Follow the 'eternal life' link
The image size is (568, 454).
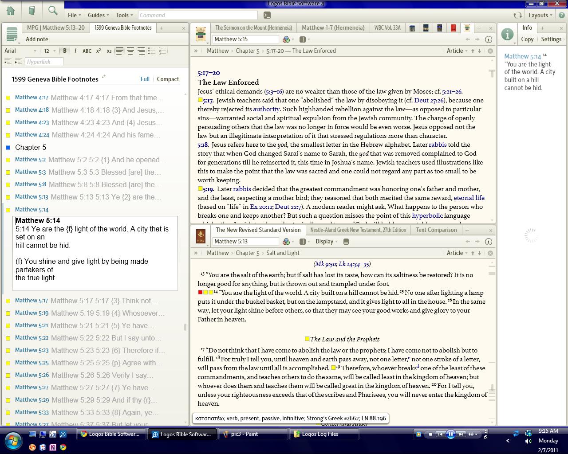(469, 198)
